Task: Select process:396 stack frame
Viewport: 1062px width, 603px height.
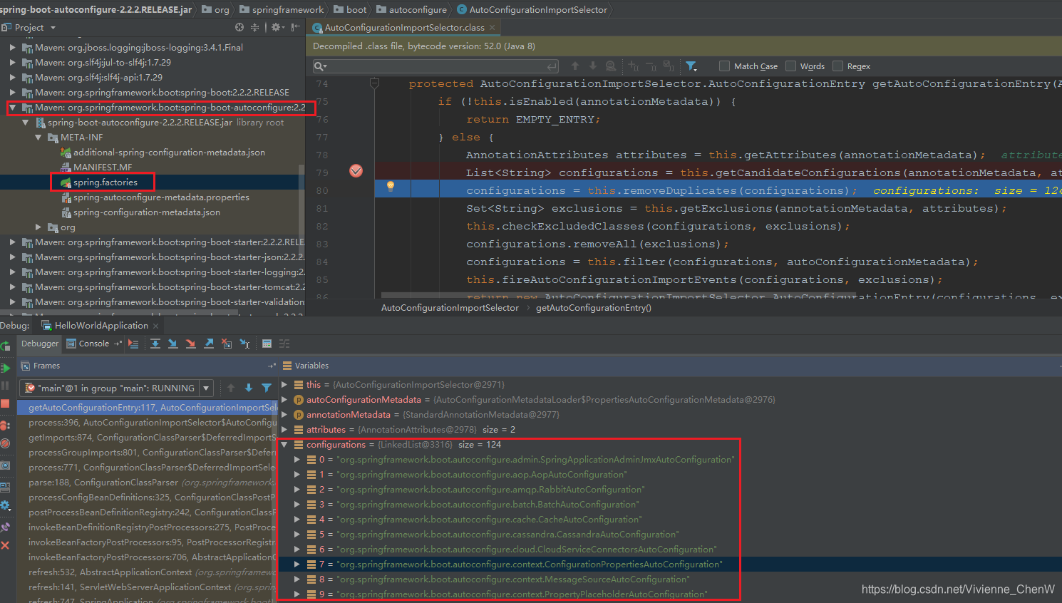Action: pyautogui.click(x=147, y=423)
